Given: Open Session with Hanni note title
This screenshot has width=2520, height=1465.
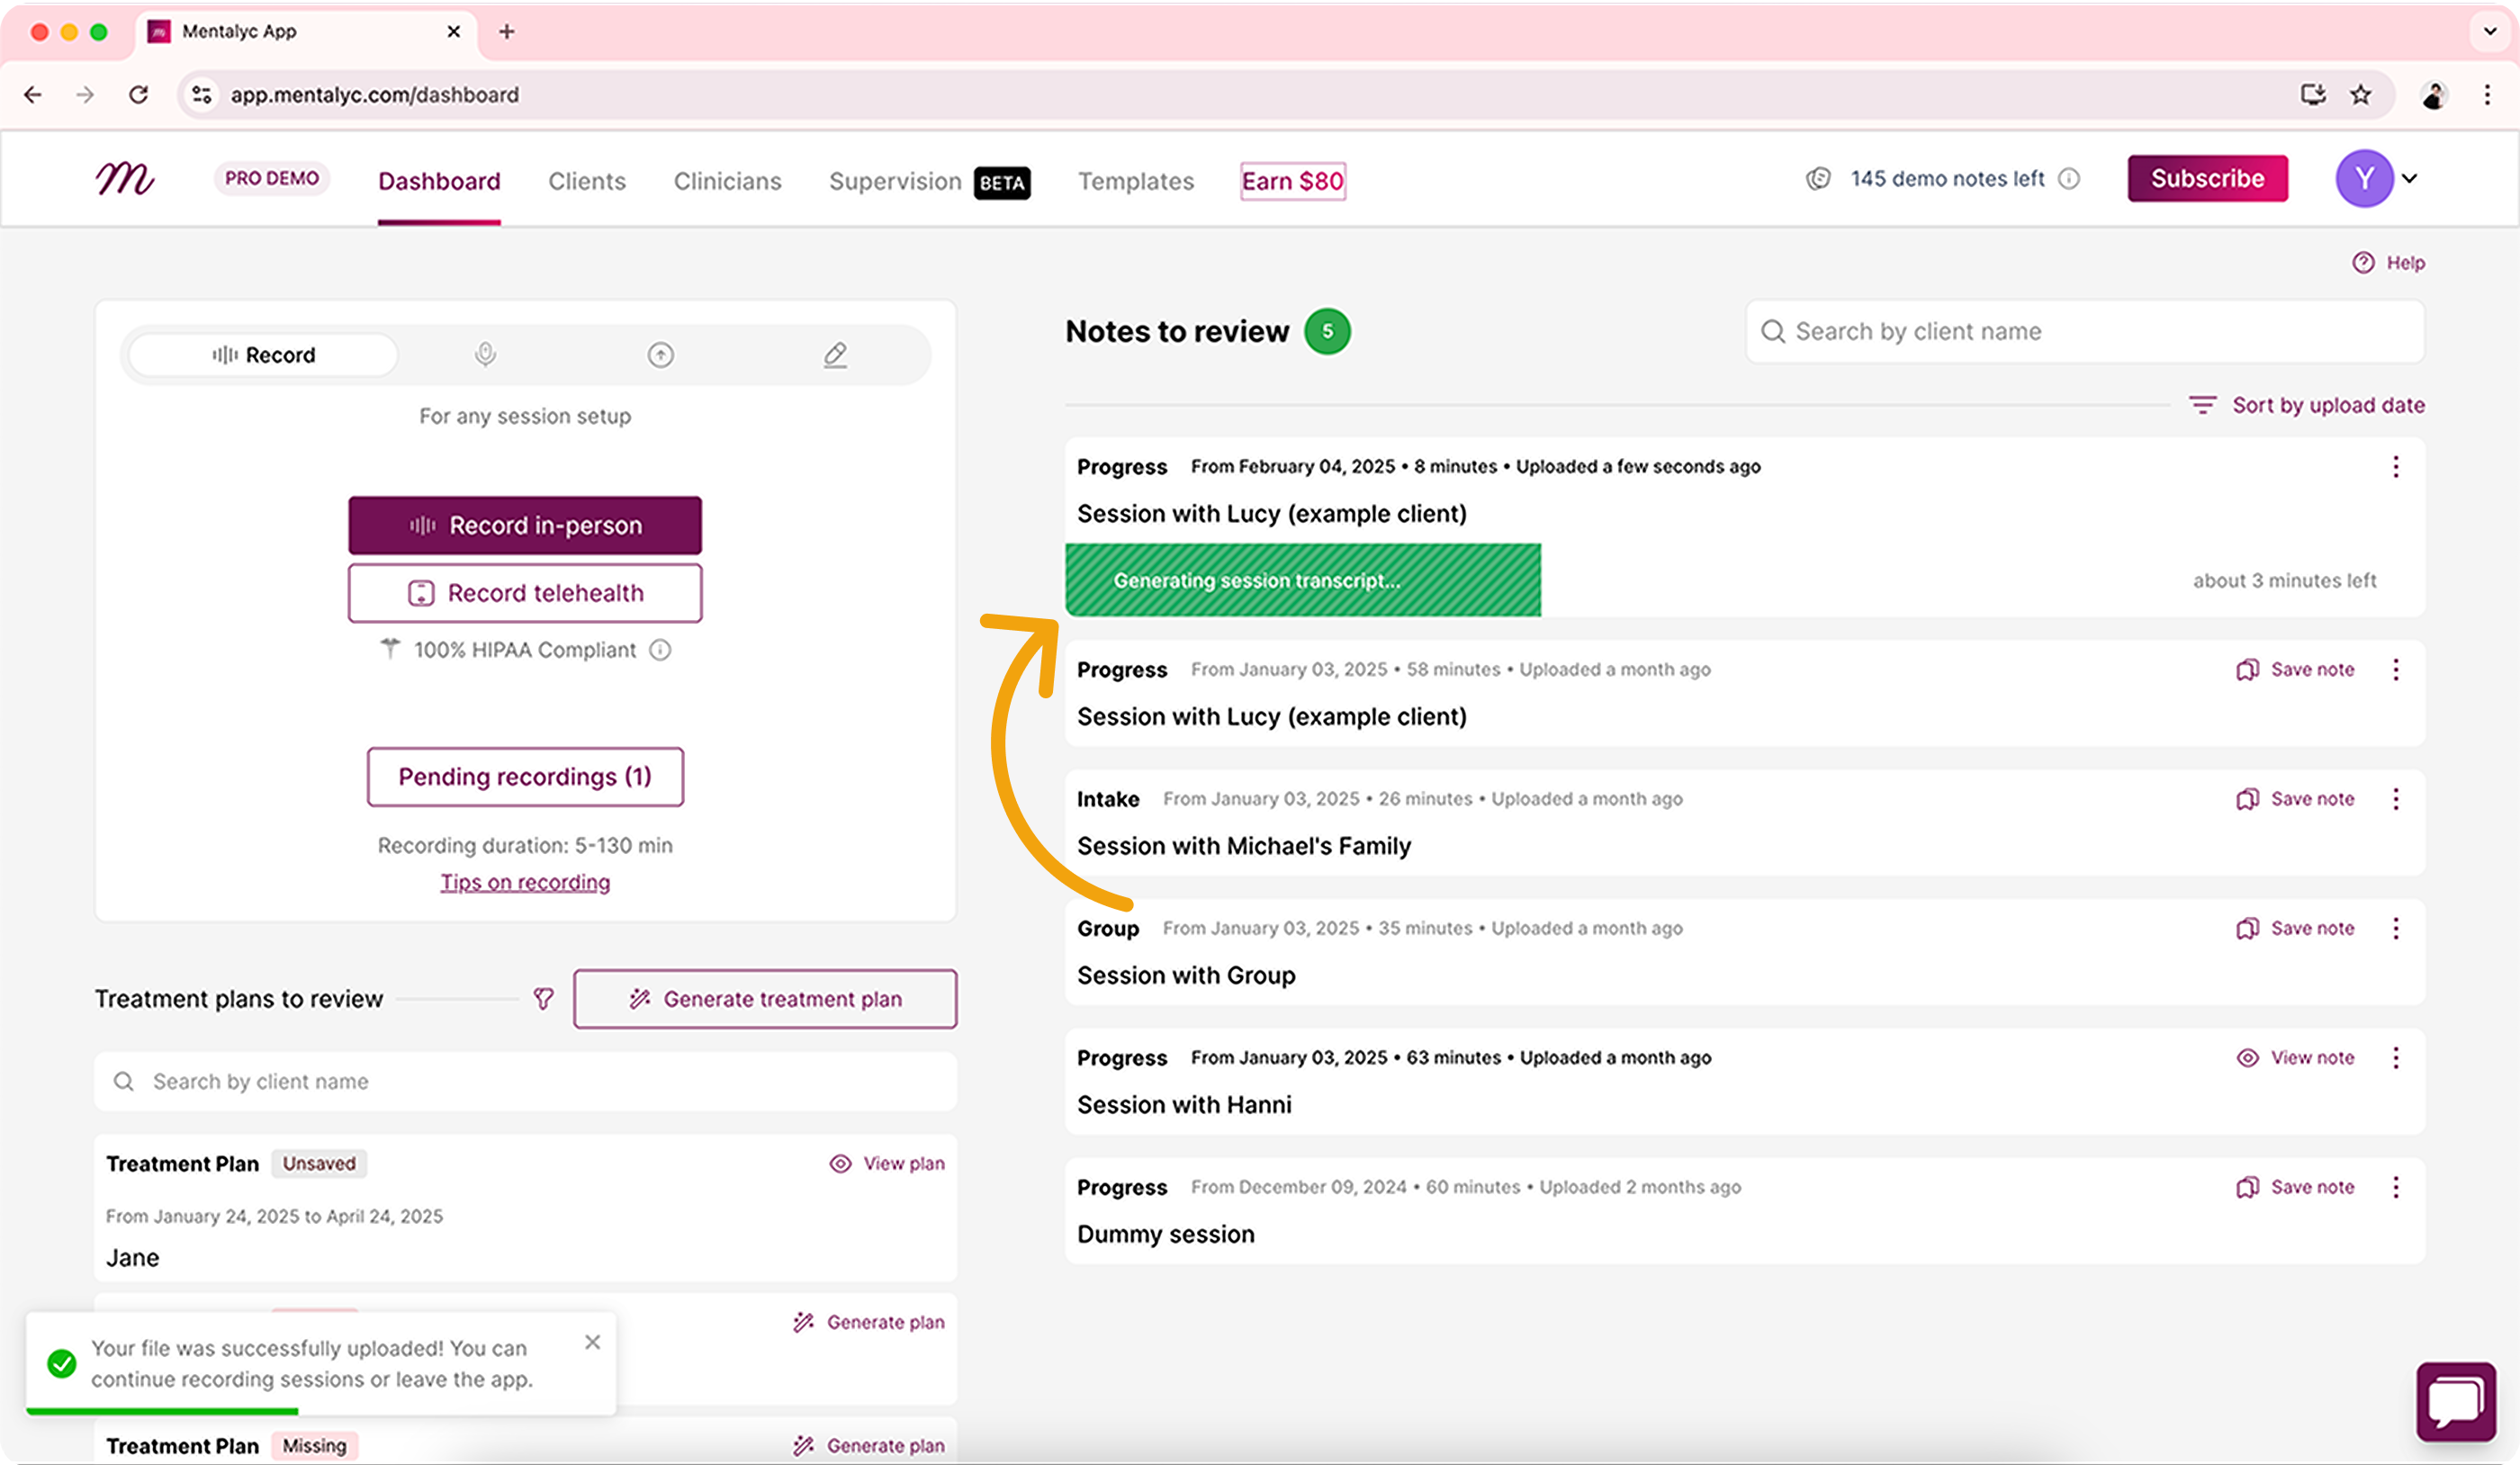Looking at the screenshot, I should pos(1184,1105).
